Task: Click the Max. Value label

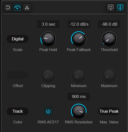Action: 109,122
